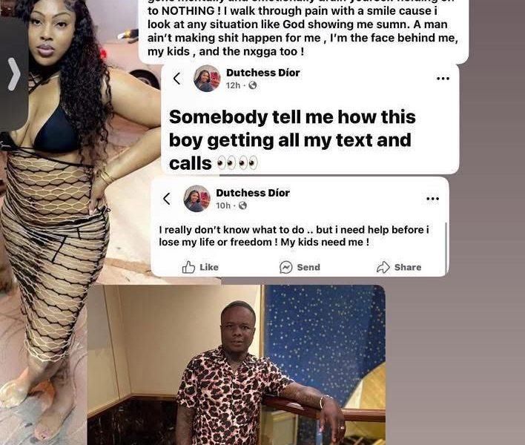This screenshot has width=525, height=445.
Task: Click the 12h timestamp on the post
Action: pos(233,85)
